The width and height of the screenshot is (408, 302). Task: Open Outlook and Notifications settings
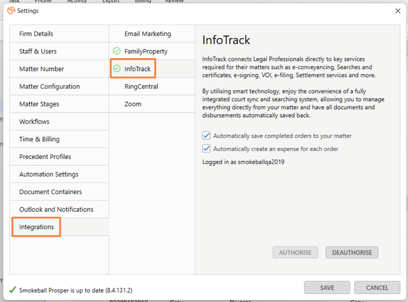coord(56,209)
